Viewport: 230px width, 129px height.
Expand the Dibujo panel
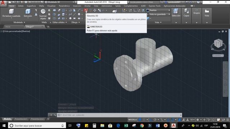(x=75, y=22)
